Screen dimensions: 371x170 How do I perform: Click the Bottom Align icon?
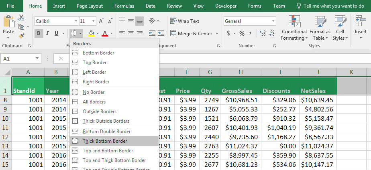click(x=140, y=21)
